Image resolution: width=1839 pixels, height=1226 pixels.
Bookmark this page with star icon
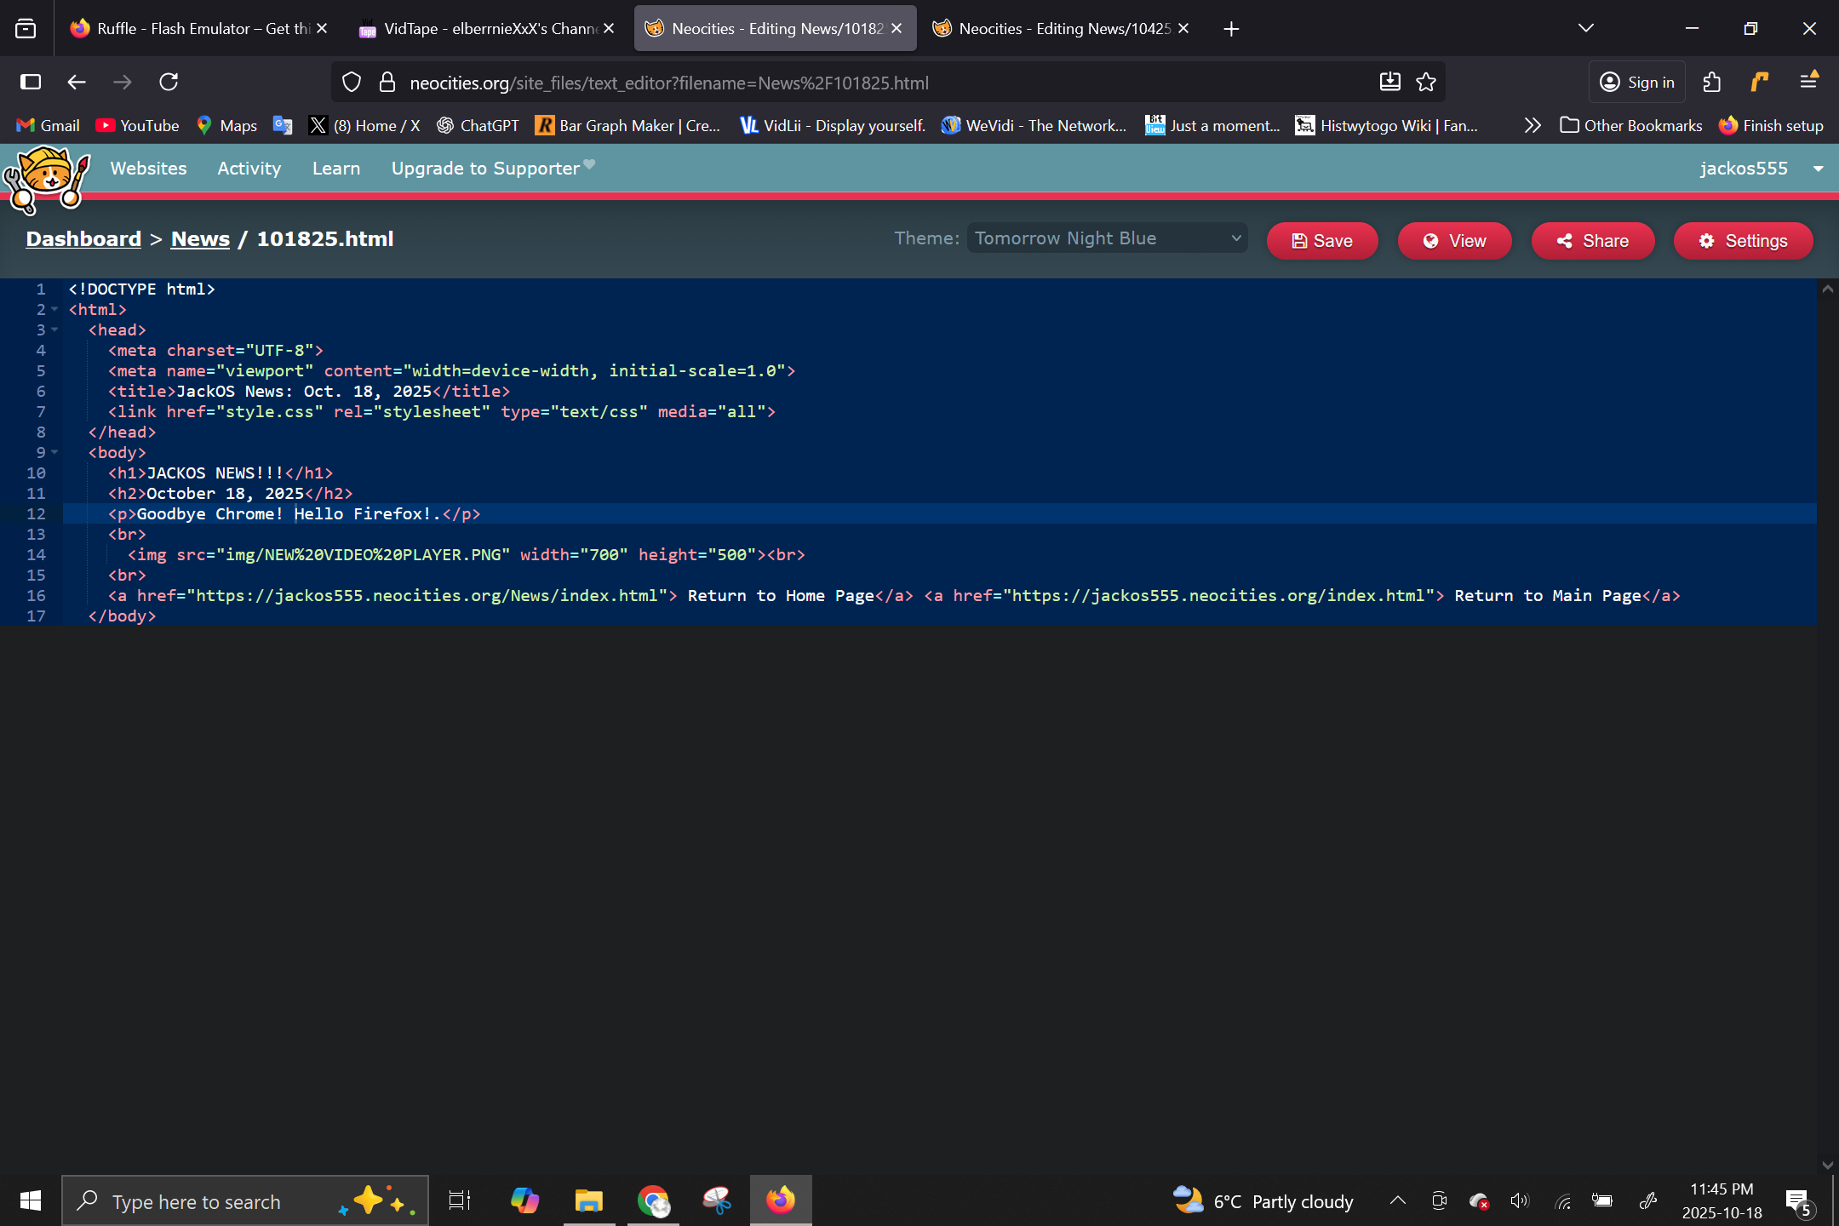tap(1426, 83)
